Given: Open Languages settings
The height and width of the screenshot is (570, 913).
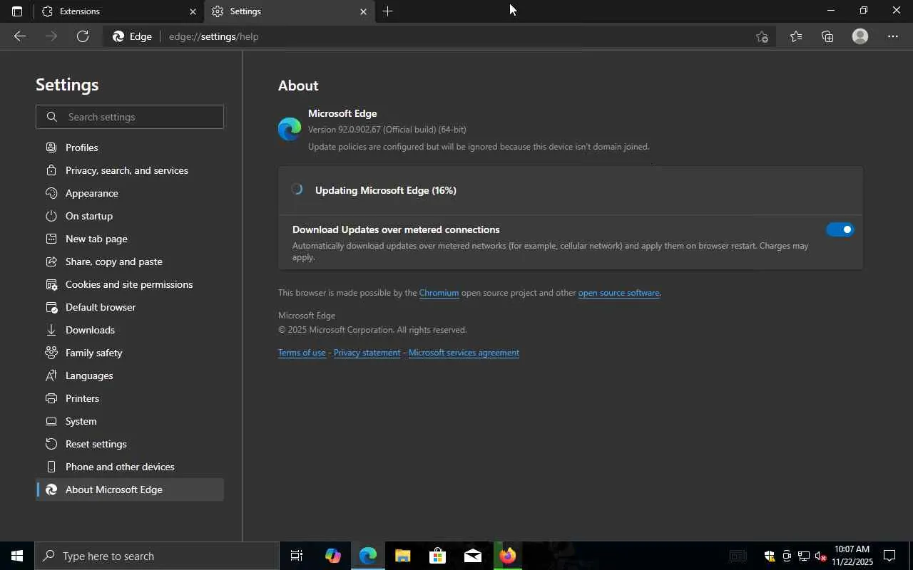Looking at the screenshot, I should click(130, 375).
